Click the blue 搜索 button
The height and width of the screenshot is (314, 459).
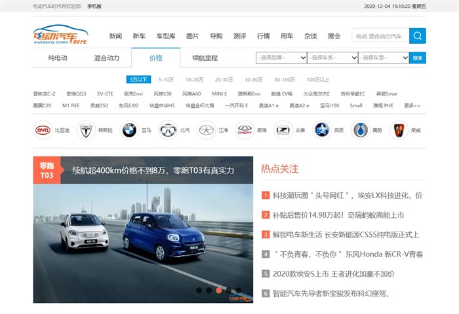(x=418, y=58)
